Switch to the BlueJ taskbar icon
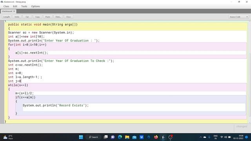The image size is (251, 141). point(163,137)
